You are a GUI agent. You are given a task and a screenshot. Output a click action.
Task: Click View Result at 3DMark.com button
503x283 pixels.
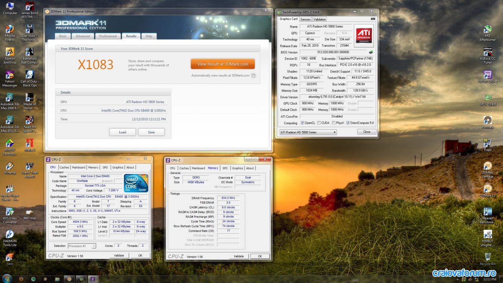pos(223,64)
